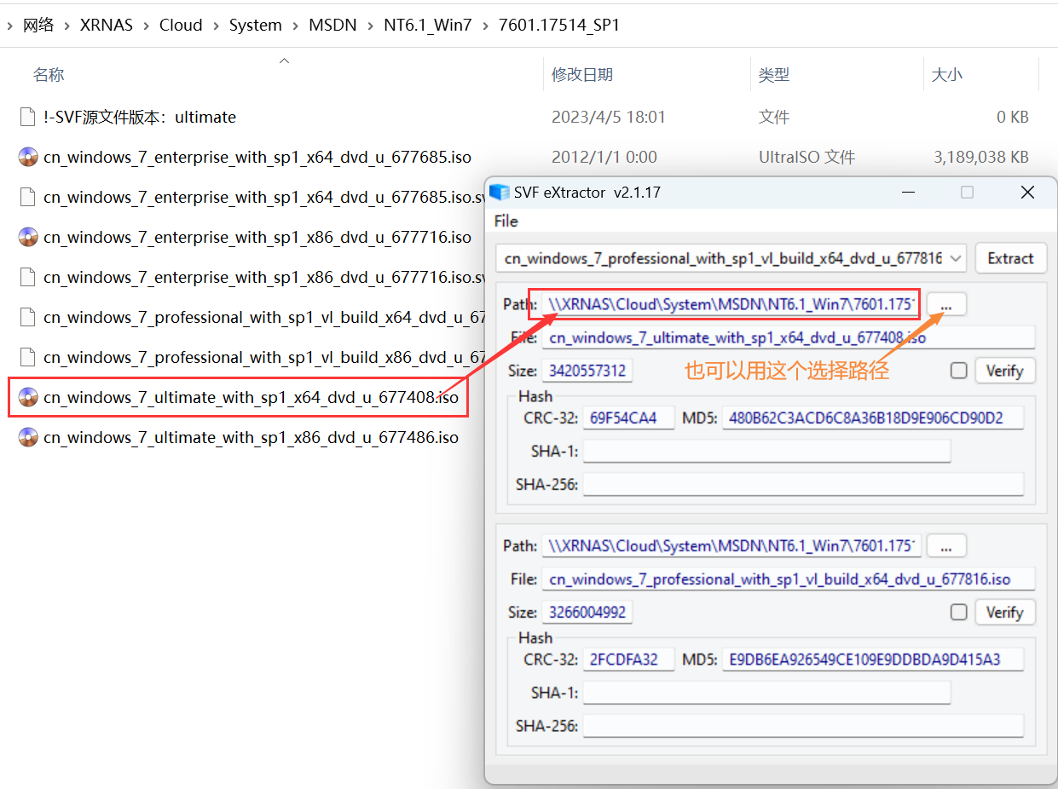Select the ultimate x64 ISO disc icon

pyautogui.click(x=28, y=397)
